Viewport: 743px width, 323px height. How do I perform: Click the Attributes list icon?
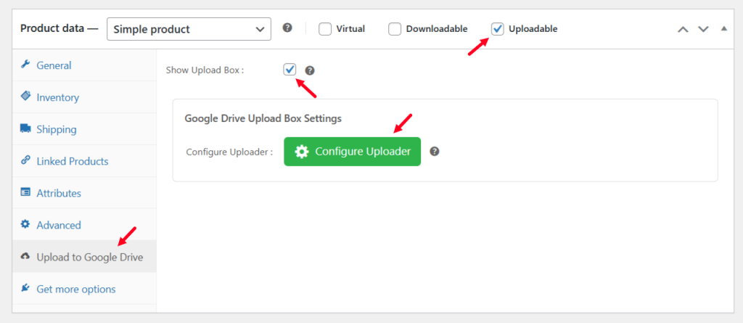(x=25, y=192)
